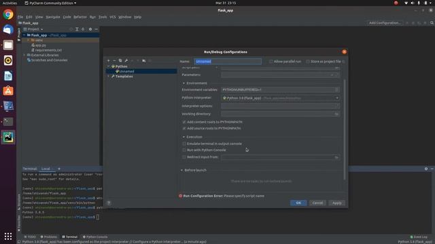
Task: Open the browse folder icon for Working directory
Action: click(336, 114)
